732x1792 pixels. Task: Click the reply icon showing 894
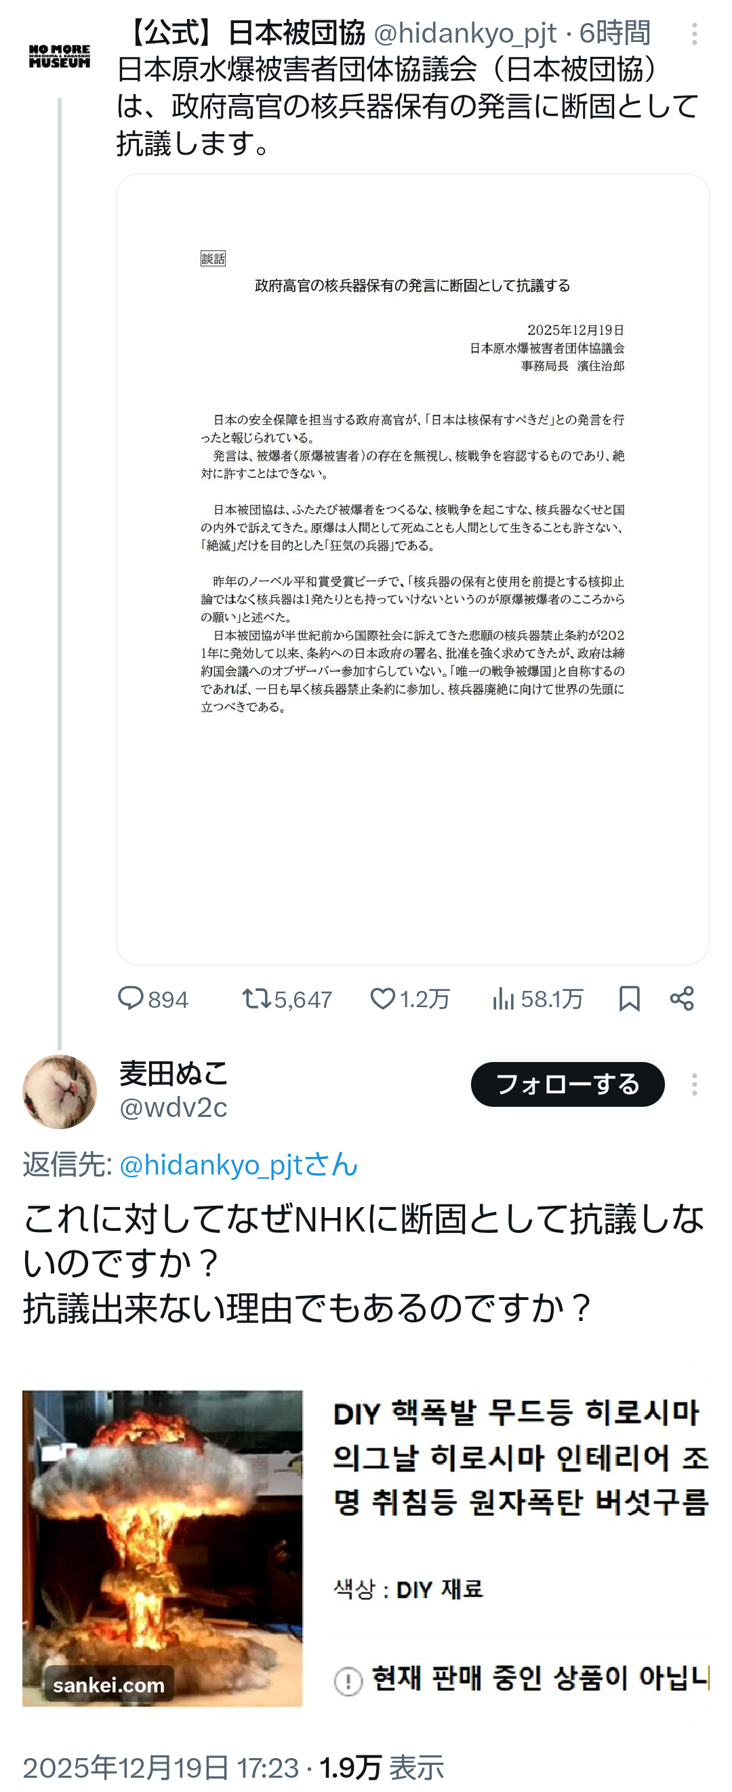[131, 998]
